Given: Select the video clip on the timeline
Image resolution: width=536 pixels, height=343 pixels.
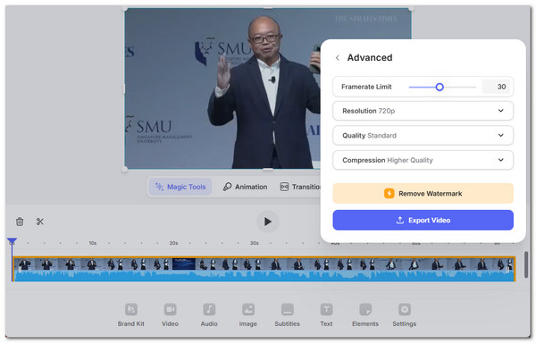Looking at the screenshot, I should [x=264, y=269].
